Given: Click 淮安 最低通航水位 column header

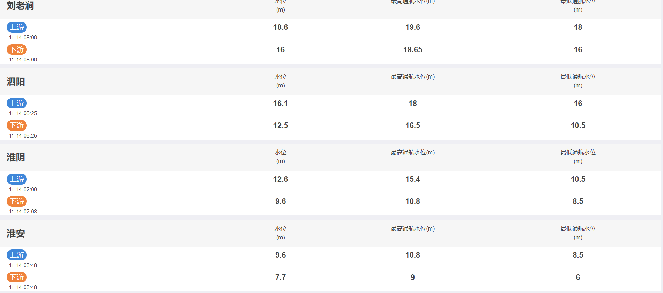Looking at the screenshot, I should pos(578,233).
